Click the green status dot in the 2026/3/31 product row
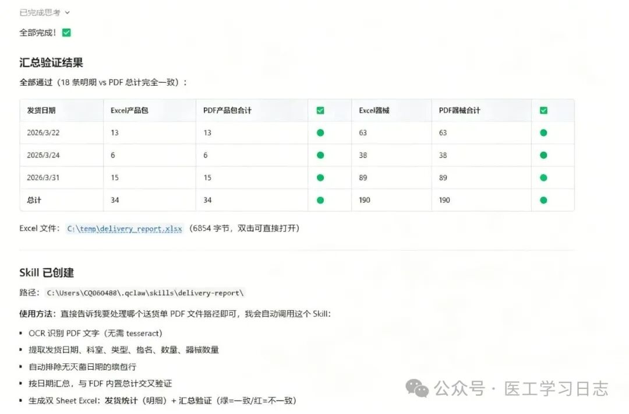Screen dimensions: 629x414 (x=320, y=177)
